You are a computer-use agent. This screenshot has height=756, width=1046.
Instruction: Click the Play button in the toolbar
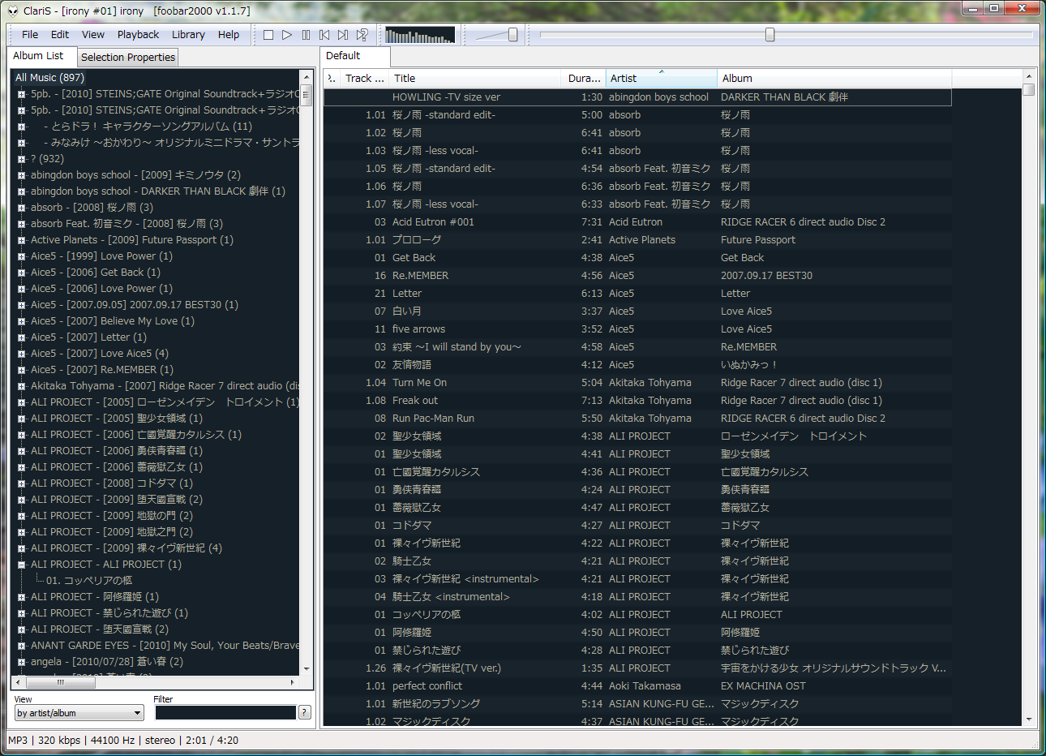pos(287,35)
